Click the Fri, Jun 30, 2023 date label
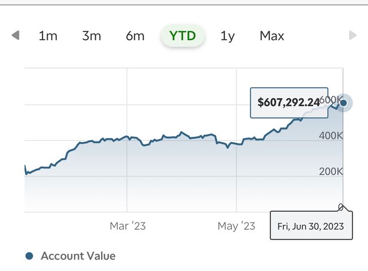This screenshot has height=271, width=368. tap(311, 226)
